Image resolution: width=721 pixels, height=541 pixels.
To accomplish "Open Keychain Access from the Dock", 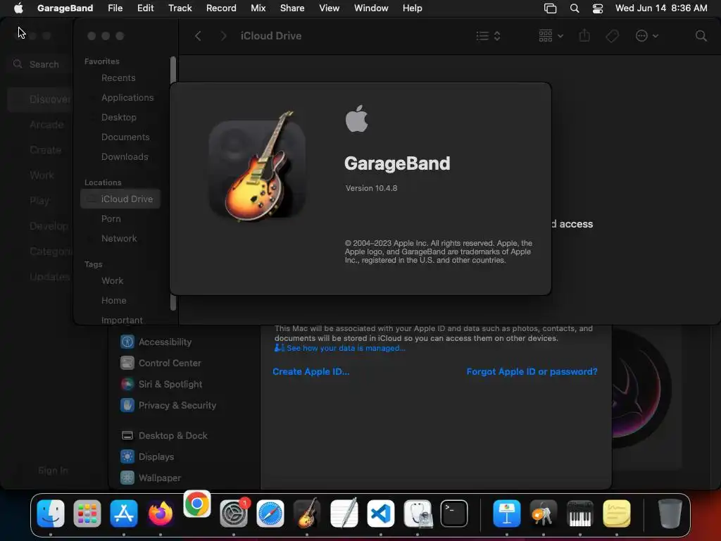I will coord(543,513).
